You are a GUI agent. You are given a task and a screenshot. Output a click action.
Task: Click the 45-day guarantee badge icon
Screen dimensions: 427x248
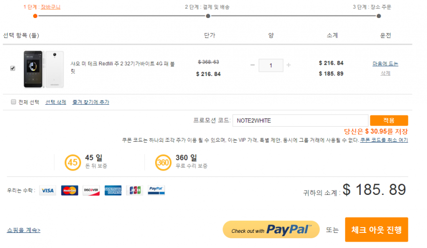[72, 162]
